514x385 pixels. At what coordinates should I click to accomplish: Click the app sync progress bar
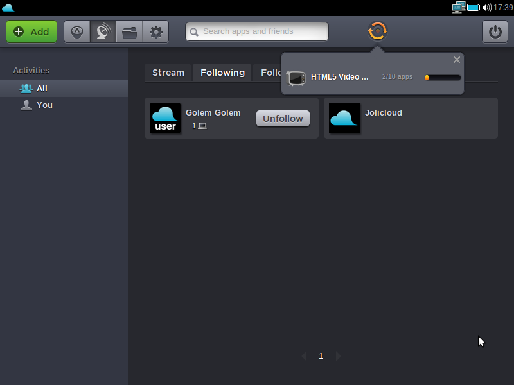coord(443,78)
